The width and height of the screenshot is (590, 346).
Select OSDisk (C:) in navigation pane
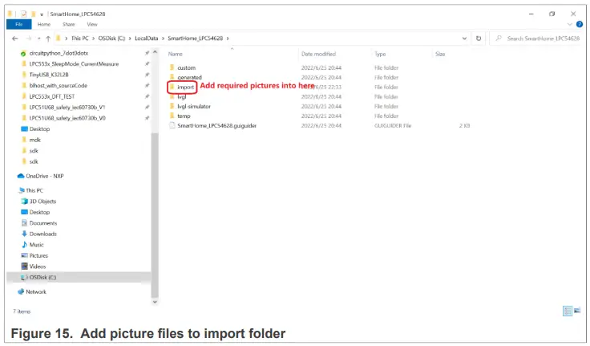42,277
